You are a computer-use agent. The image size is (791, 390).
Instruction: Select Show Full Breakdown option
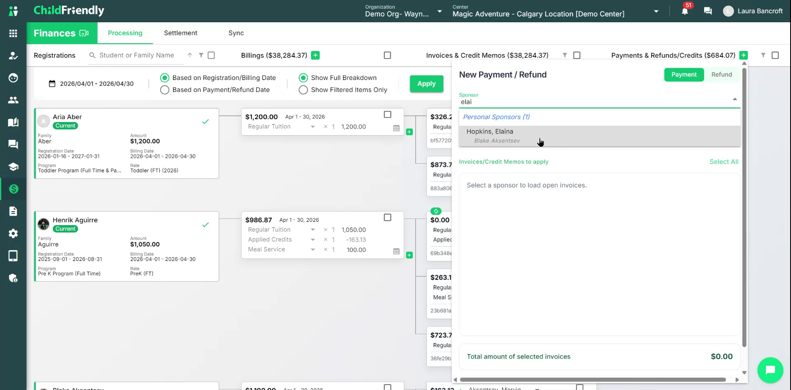tap(303, 78)
